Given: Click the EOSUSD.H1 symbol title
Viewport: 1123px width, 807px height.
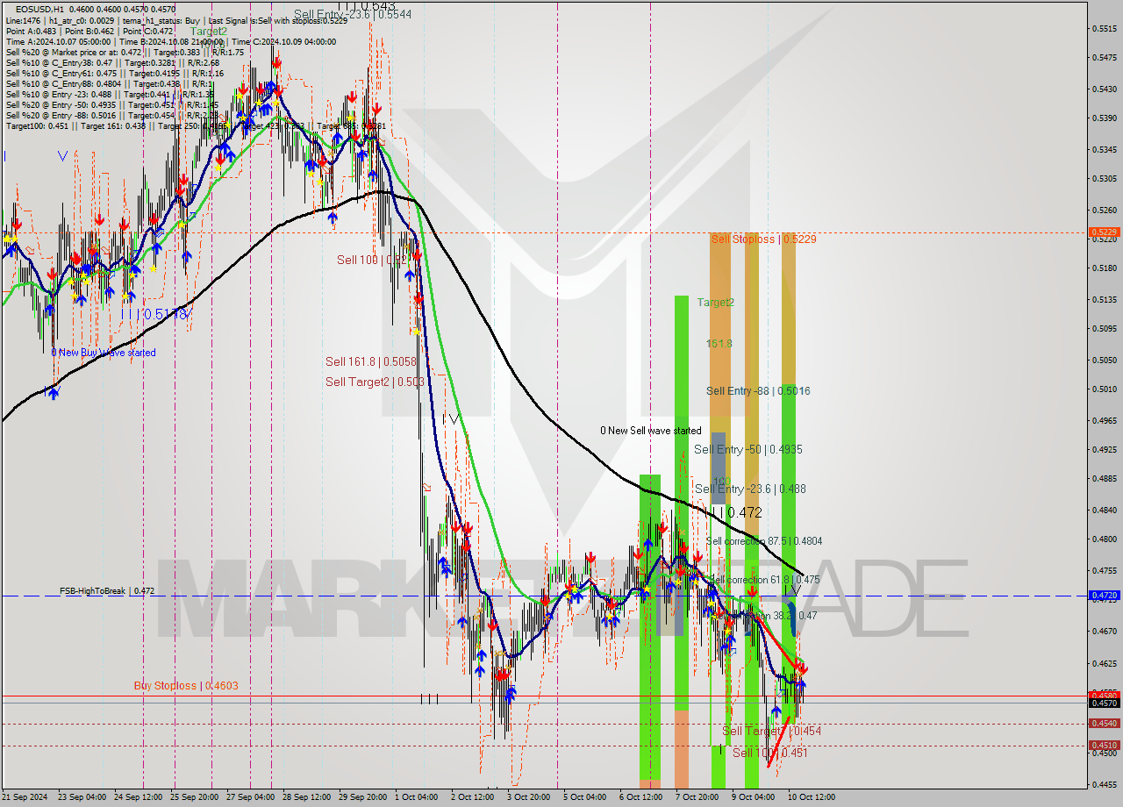Looking at the screenshot, I should click(x=41, y=10).
